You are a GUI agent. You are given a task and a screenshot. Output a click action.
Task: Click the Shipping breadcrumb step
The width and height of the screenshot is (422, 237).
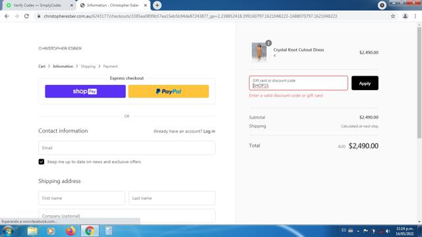click(x=88, y=66)
